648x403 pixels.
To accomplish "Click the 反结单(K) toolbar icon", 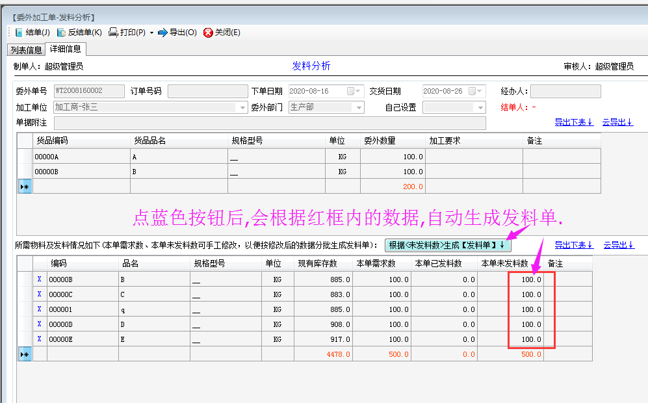I will pyautogui.click(x=61, y=32).
